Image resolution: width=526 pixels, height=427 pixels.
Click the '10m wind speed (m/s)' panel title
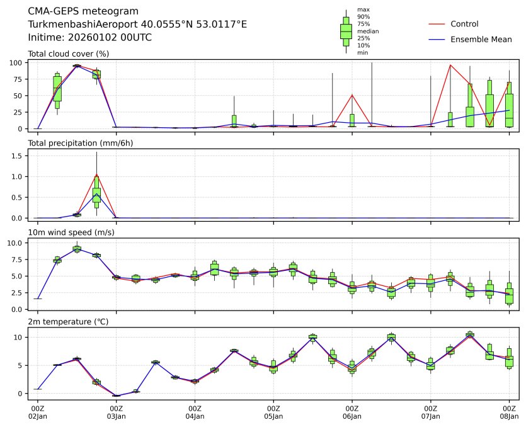pyautogui.click(x=68, y=232)
